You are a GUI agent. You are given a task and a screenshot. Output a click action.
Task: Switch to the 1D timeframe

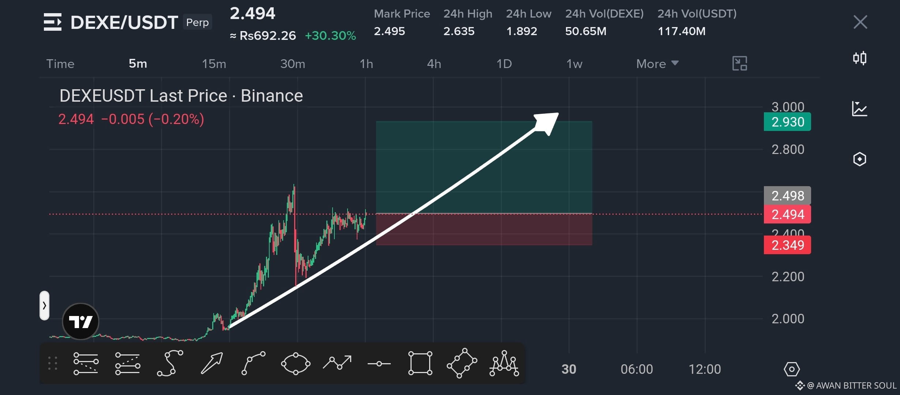coord(504,64)
